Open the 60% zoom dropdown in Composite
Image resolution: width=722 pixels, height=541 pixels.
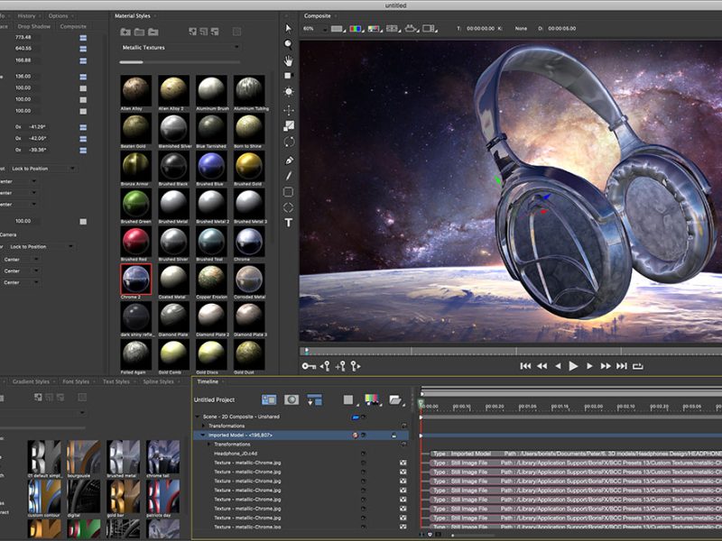tap(315, 29)
